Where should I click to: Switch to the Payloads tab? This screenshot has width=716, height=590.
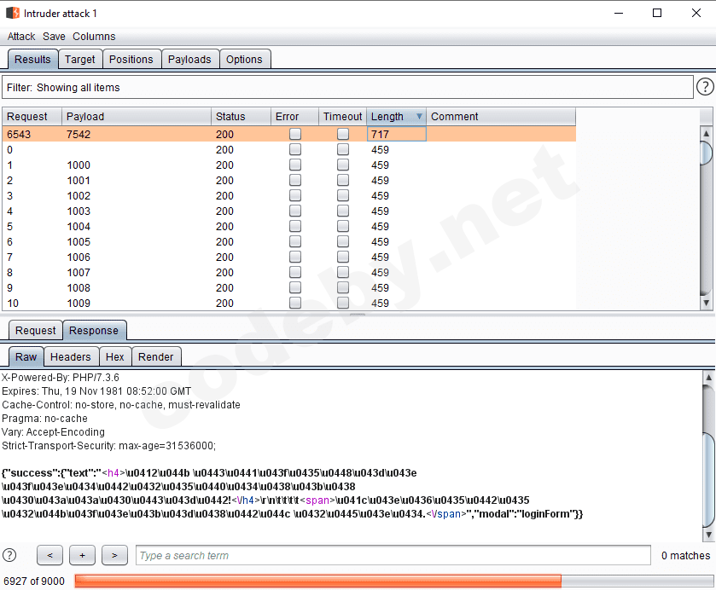click(x=189, y=59)
